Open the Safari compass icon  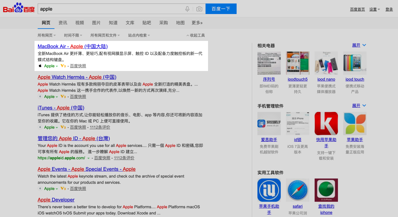[298, 190]
